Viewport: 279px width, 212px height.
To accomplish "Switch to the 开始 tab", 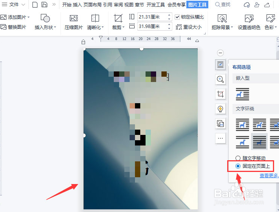I will [x=67, y=5].
